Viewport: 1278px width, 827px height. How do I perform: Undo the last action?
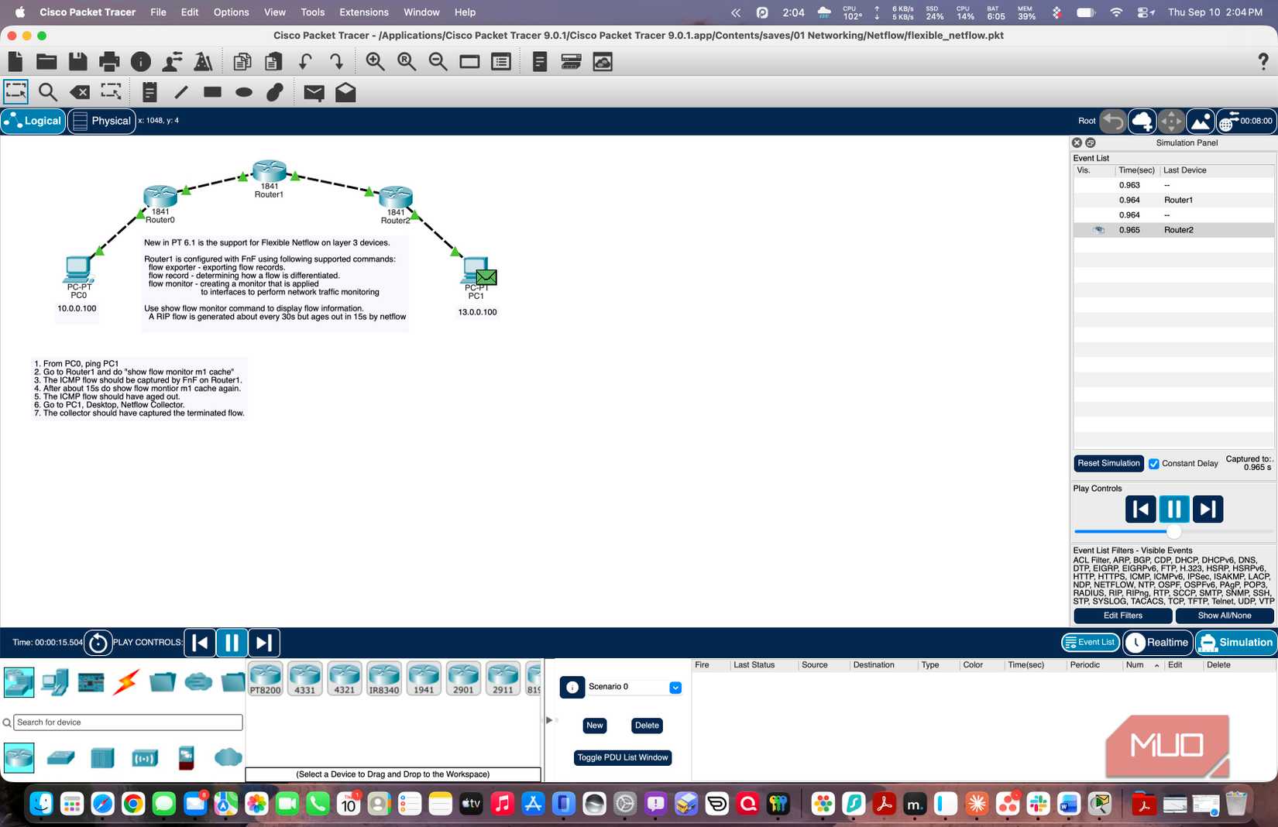305,61
